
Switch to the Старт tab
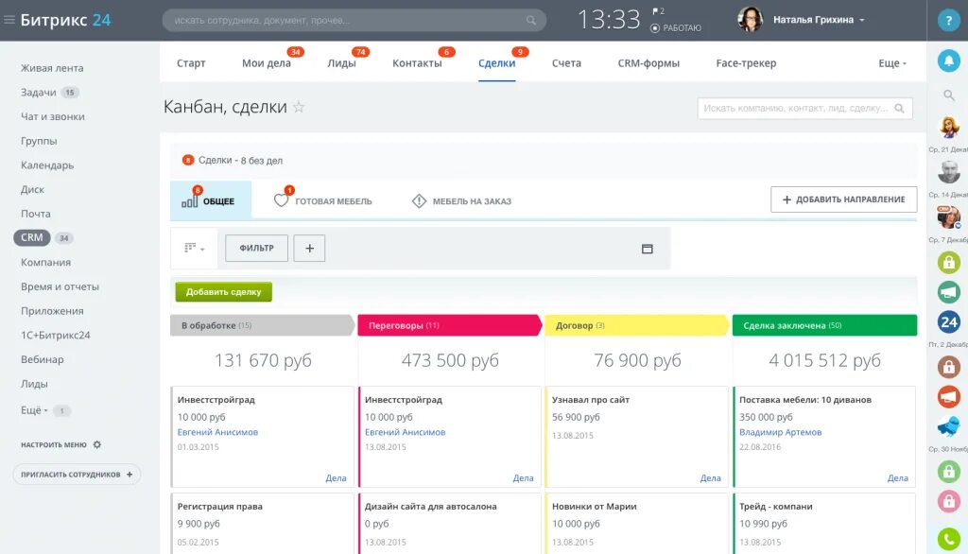pyautogui.click(x=191, y=63)
